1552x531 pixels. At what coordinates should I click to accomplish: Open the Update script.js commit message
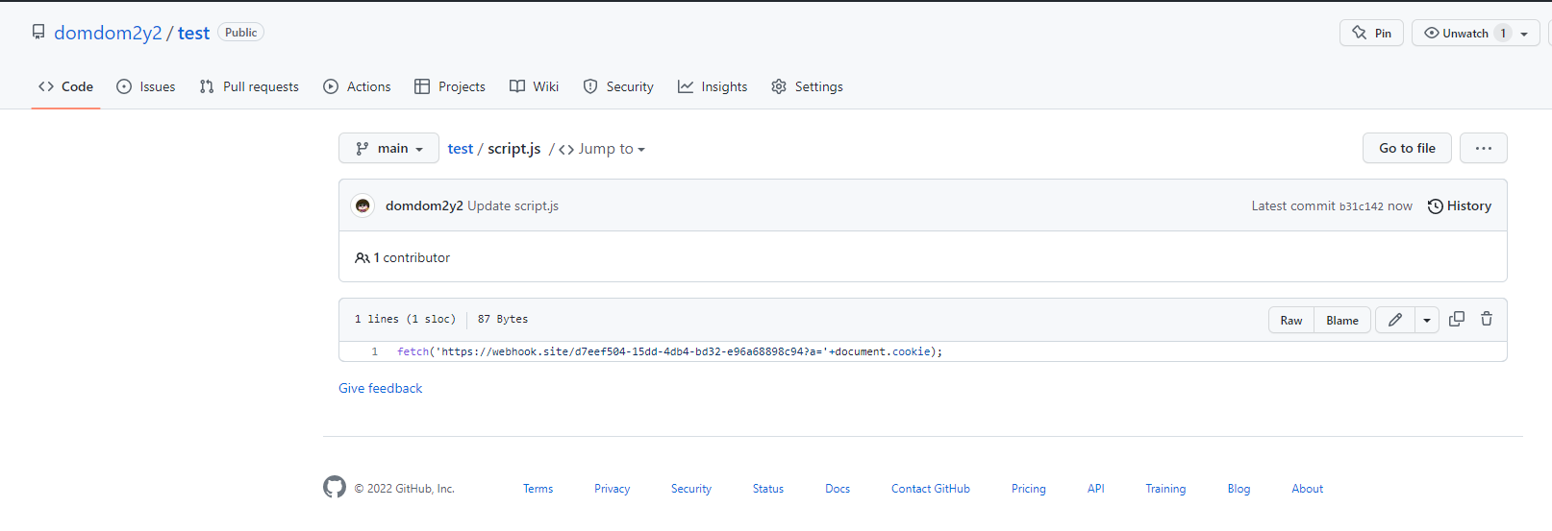[x=513, y=205]
